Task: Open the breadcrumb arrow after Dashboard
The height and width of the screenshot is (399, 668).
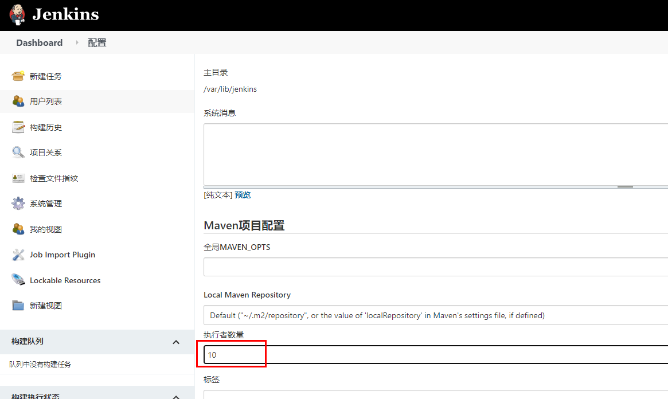Action: pyautogui.click(x=77, y=42)
